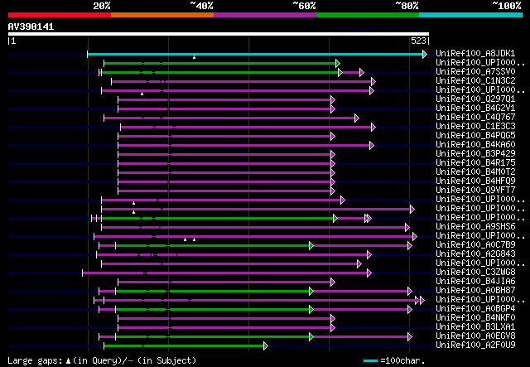Select the white AV390141 query bar

(x=219, y=34)
